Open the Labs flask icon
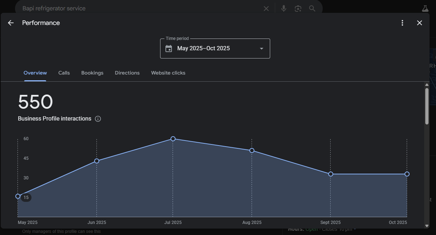Viewport: 436px width, 235px height. [425, 9]
